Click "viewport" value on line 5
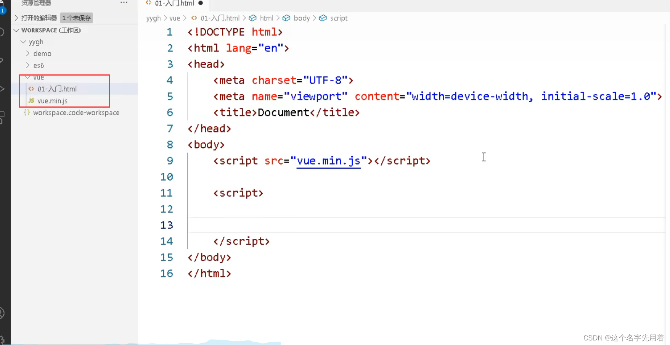 [x=316, y=97]
